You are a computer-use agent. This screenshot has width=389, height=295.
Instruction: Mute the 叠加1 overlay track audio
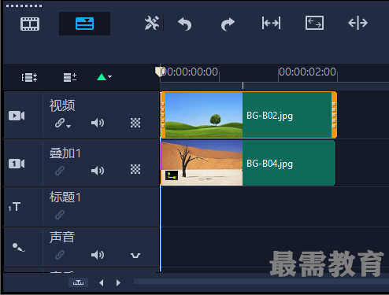[x=98, y=171]
